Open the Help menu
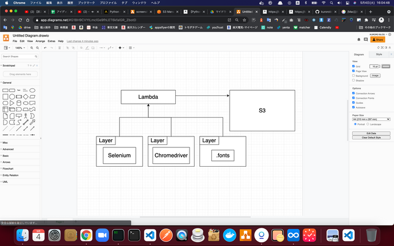 click(61, 41)
